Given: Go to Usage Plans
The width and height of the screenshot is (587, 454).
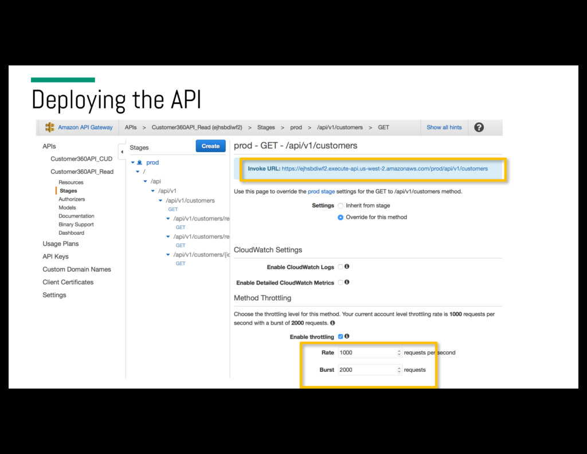Looking at the screenshot, I should (x=61, y=244).
